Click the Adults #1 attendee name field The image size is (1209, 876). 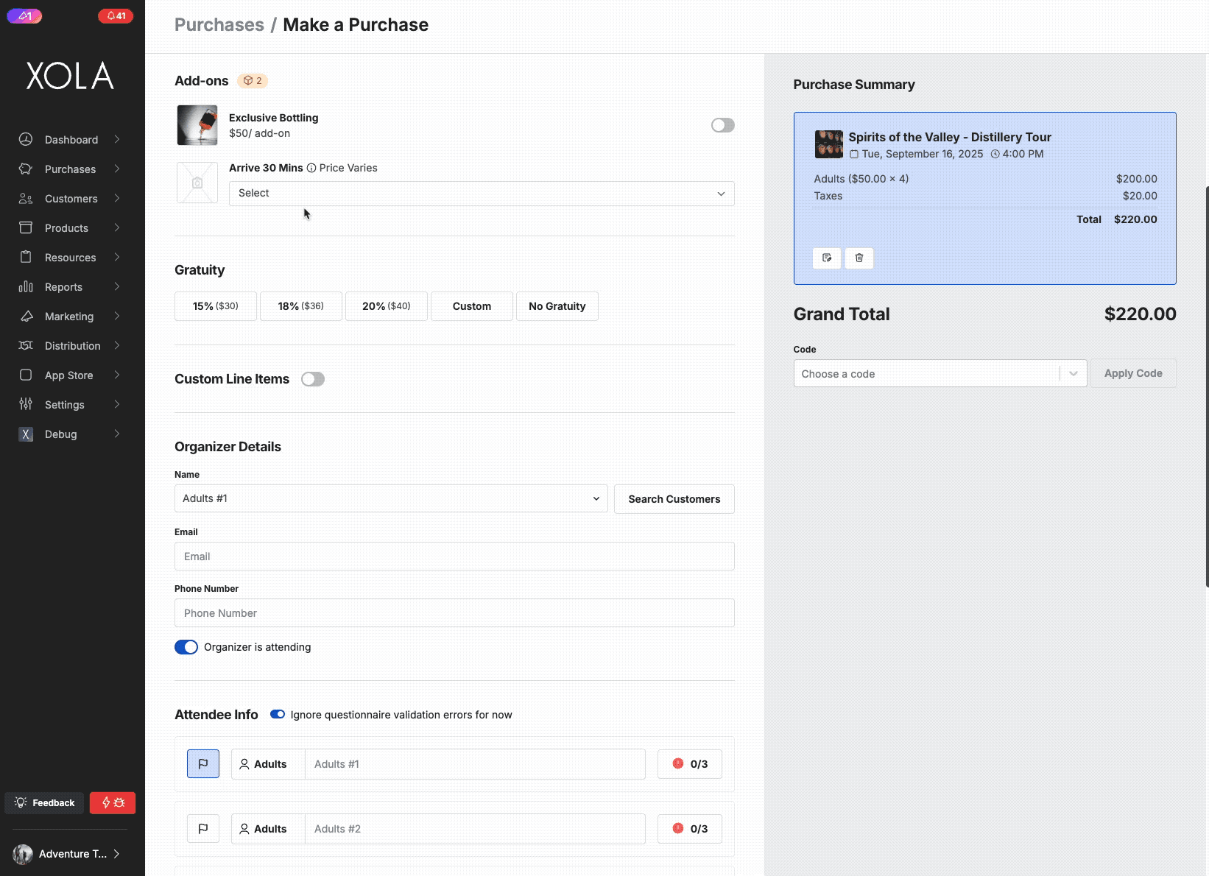(475, 763)
